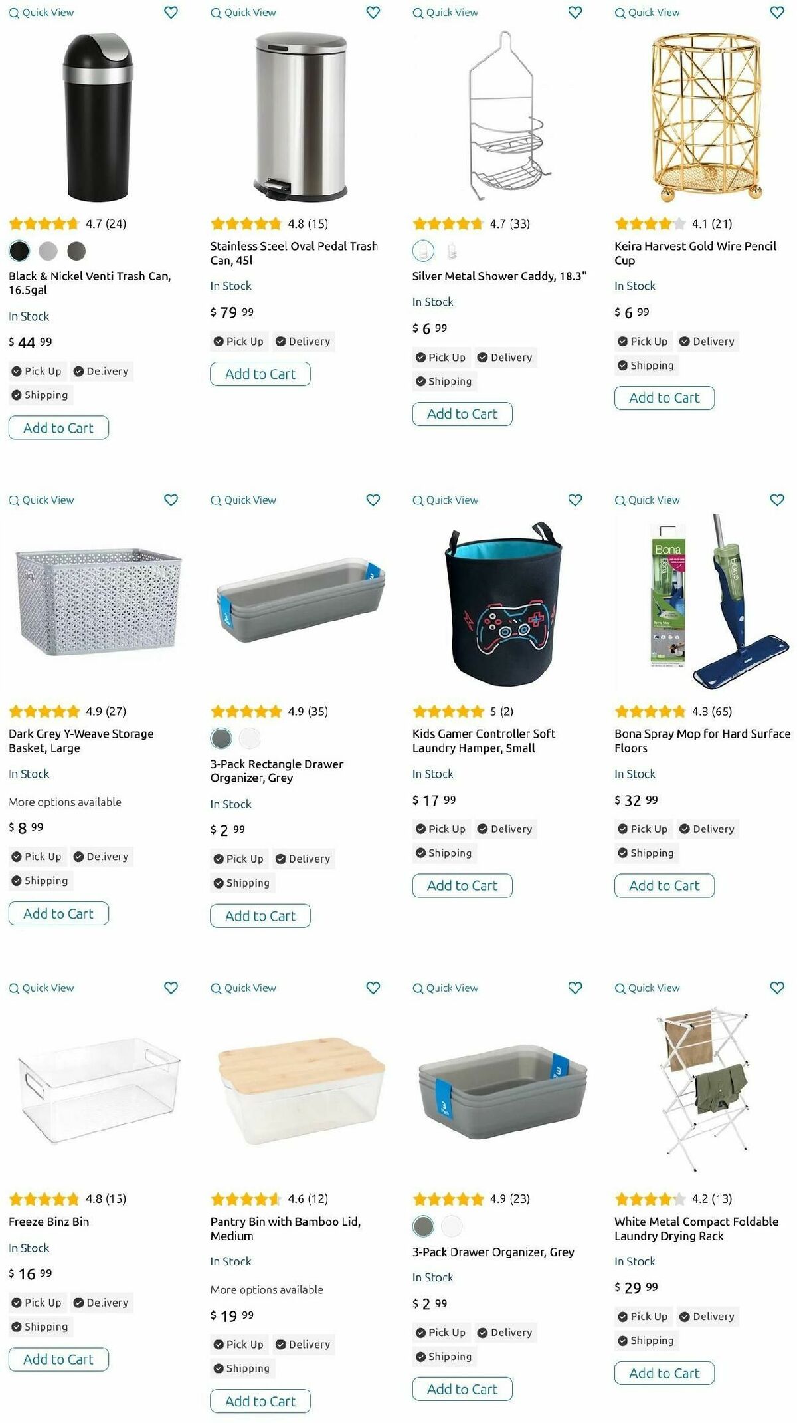Choose light grey swatch for Venti Trash Can
This screenshot has height=1423, width=797.
(x=48, y=251)
